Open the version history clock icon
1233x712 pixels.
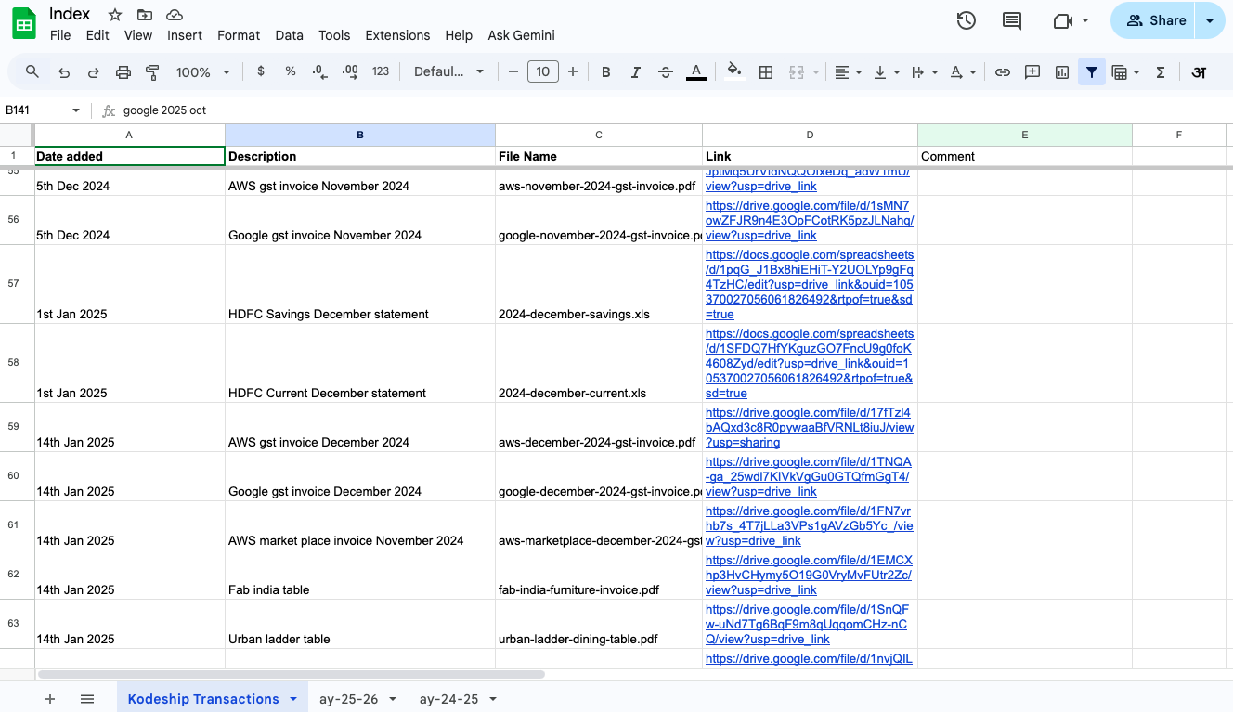pos(966,20)
